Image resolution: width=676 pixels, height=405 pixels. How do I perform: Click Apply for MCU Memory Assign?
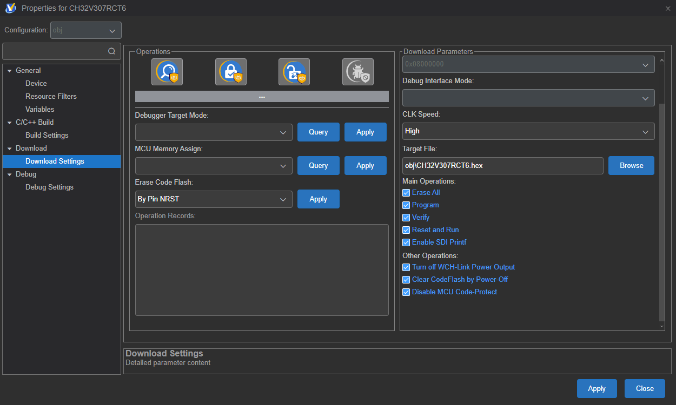pyautogui.click(x=366, y=166)
